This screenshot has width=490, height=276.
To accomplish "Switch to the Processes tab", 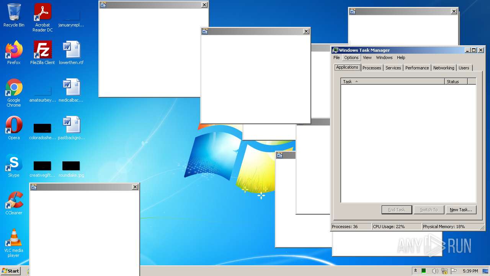I will pyautogui.click(x=372, y=68).
